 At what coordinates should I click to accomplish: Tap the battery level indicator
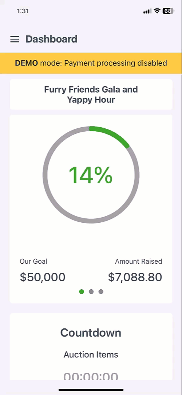(168, 11)
